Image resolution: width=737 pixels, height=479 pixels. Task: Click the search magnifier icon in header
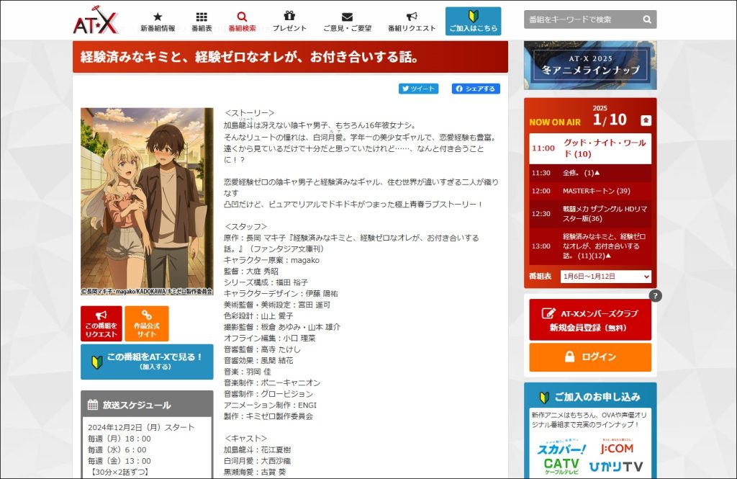(x=647, y=19)
